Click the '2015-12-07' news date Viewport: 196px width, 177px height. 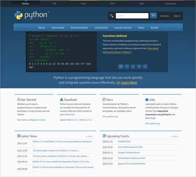point(22,143)
